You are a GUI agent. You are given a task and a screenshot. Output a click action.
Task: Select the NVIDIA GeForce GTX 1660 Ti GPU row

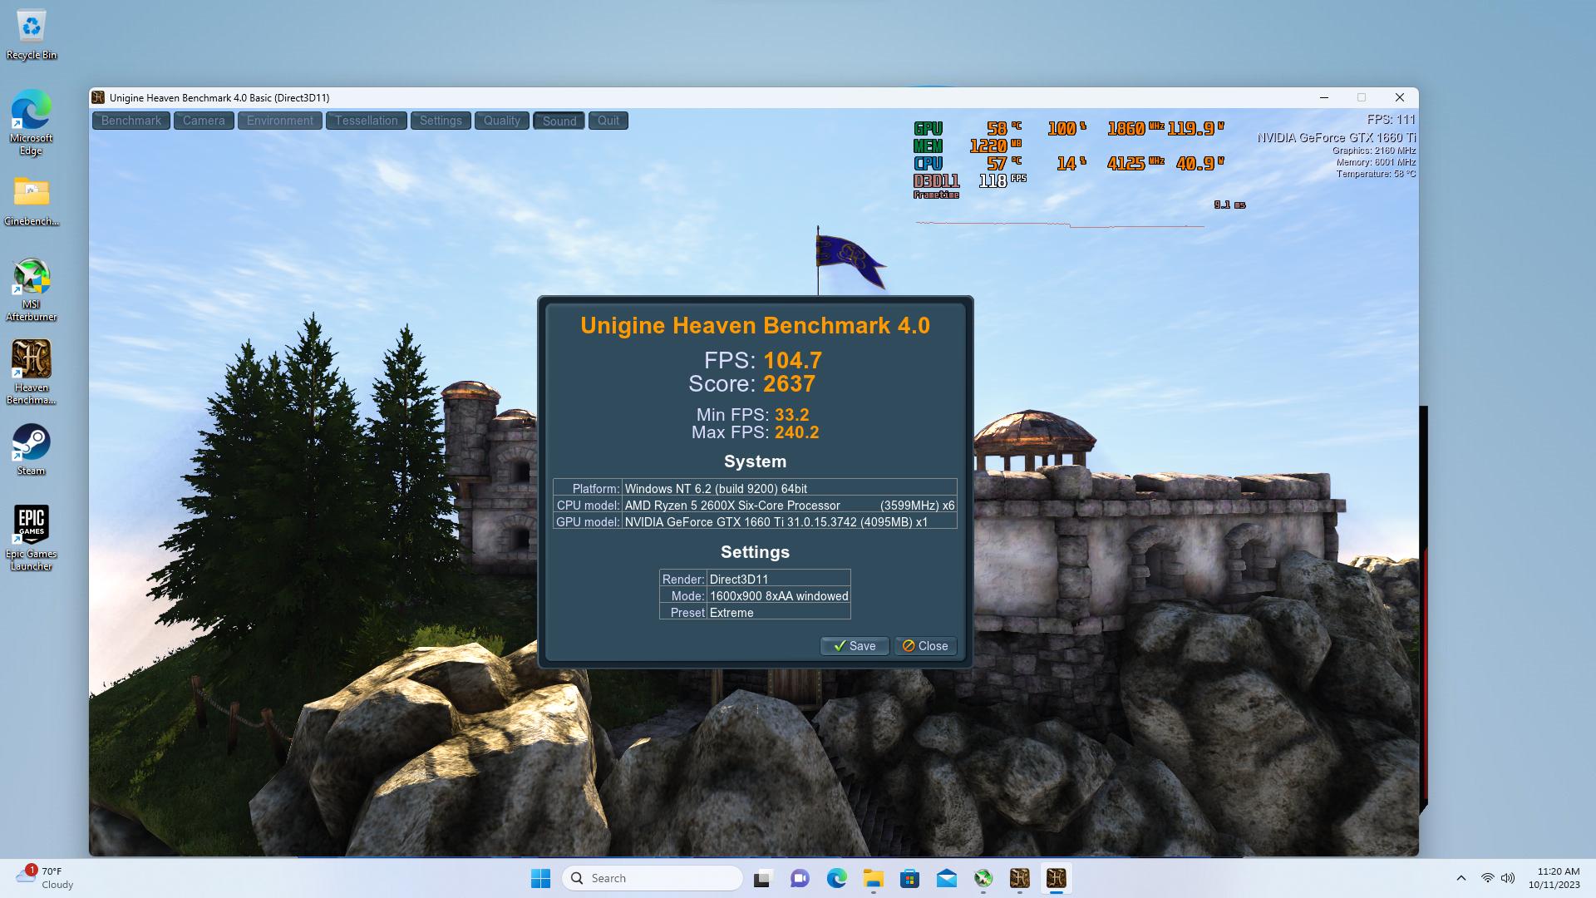[755, 522]
